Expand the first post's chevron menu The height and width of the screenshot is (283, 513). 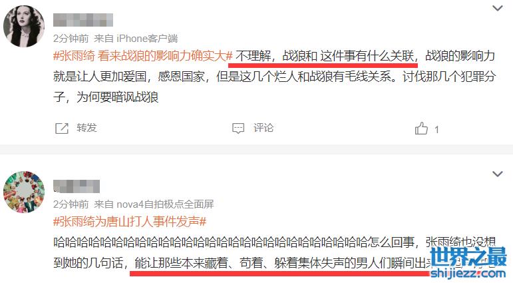497,8
